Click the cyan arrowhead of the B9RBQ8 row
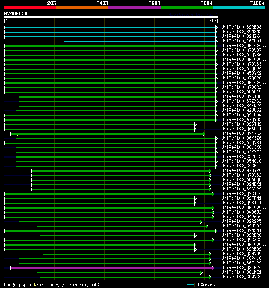 point(216,27)
